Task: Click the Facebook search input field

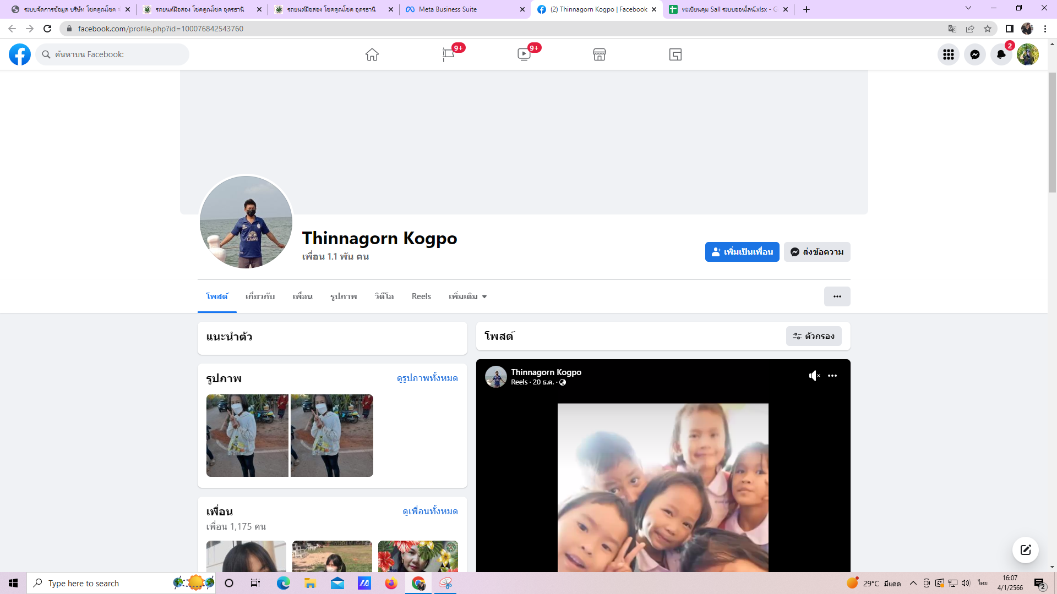Action: point(118,54)
